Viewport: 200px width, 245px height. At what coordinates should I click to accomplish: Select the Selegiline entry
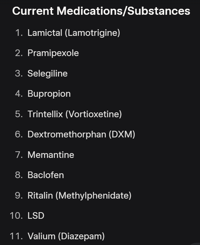(x=48, y=74)
